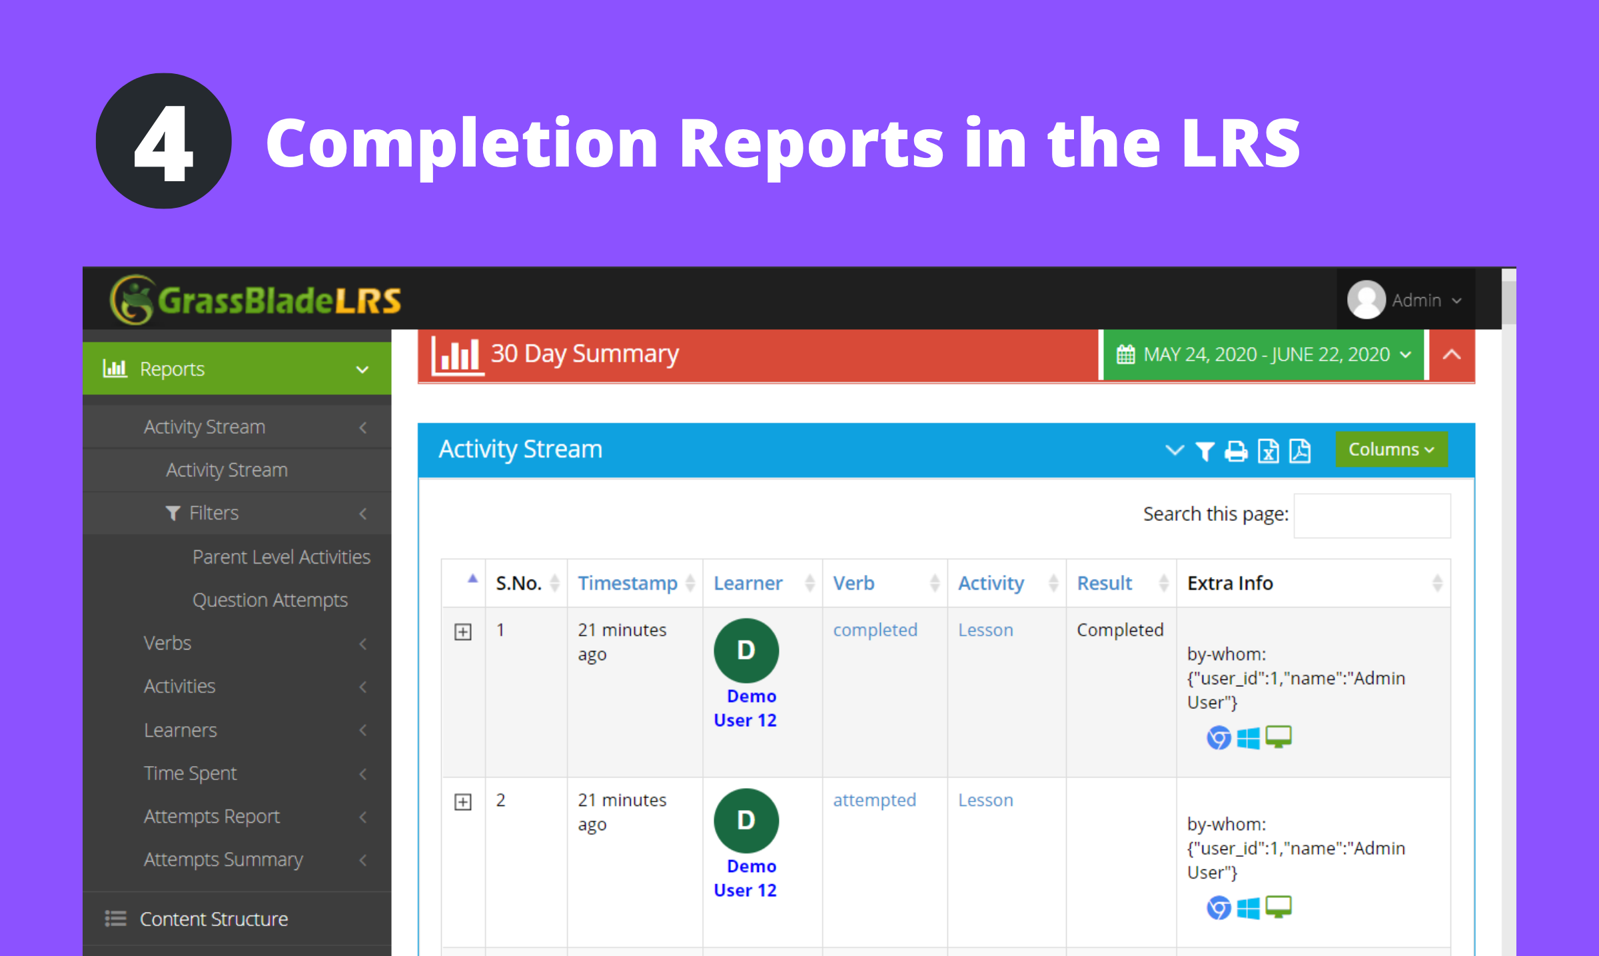
Task: Open learner profile Demo User 12
Action: (x=745, y=708)
